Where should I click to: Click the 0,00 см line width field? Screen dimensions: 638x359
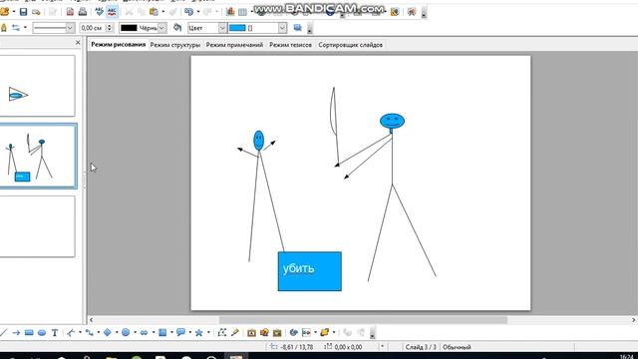coord(93,28)
